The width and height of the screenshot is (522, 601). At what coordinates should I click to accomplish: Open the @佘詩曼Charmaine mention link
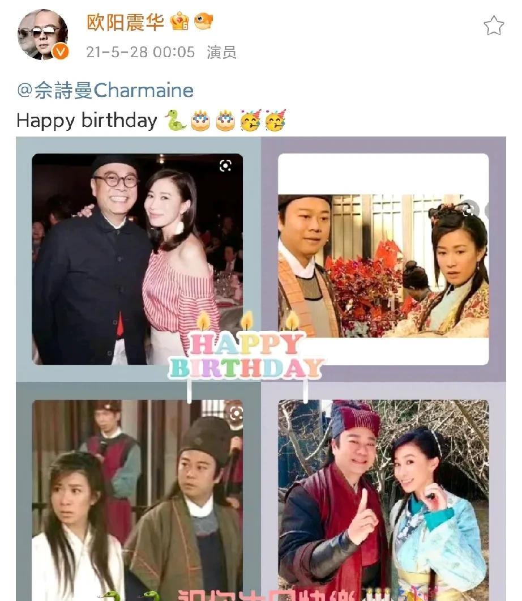pyautogui.click(x=105, y=91)
